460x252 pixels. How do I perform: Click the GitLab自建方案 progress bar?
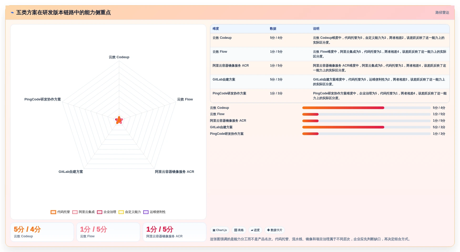[366, 127]
